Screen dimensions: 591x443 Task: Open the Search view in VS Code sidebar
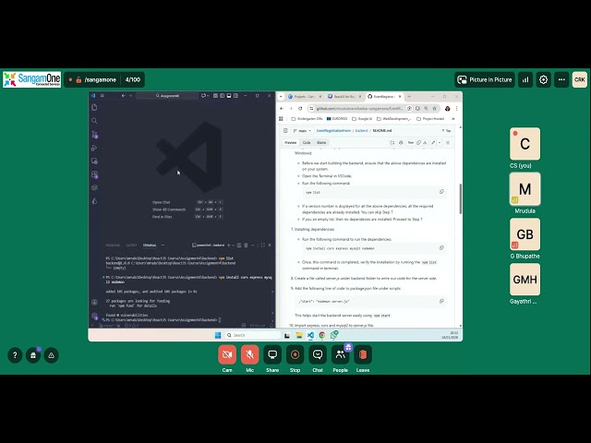tap(94, 121)
